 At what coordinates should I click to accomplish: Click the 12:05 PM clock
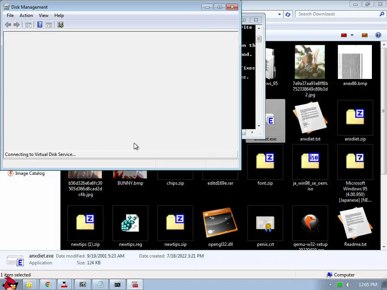coord(368,285)
